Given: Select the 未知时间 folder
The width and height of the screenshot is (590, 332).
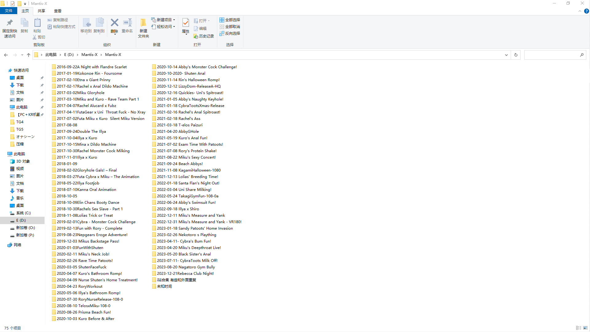Looking at the screenshot, I should pyautogui.click(x=162, y=287).
